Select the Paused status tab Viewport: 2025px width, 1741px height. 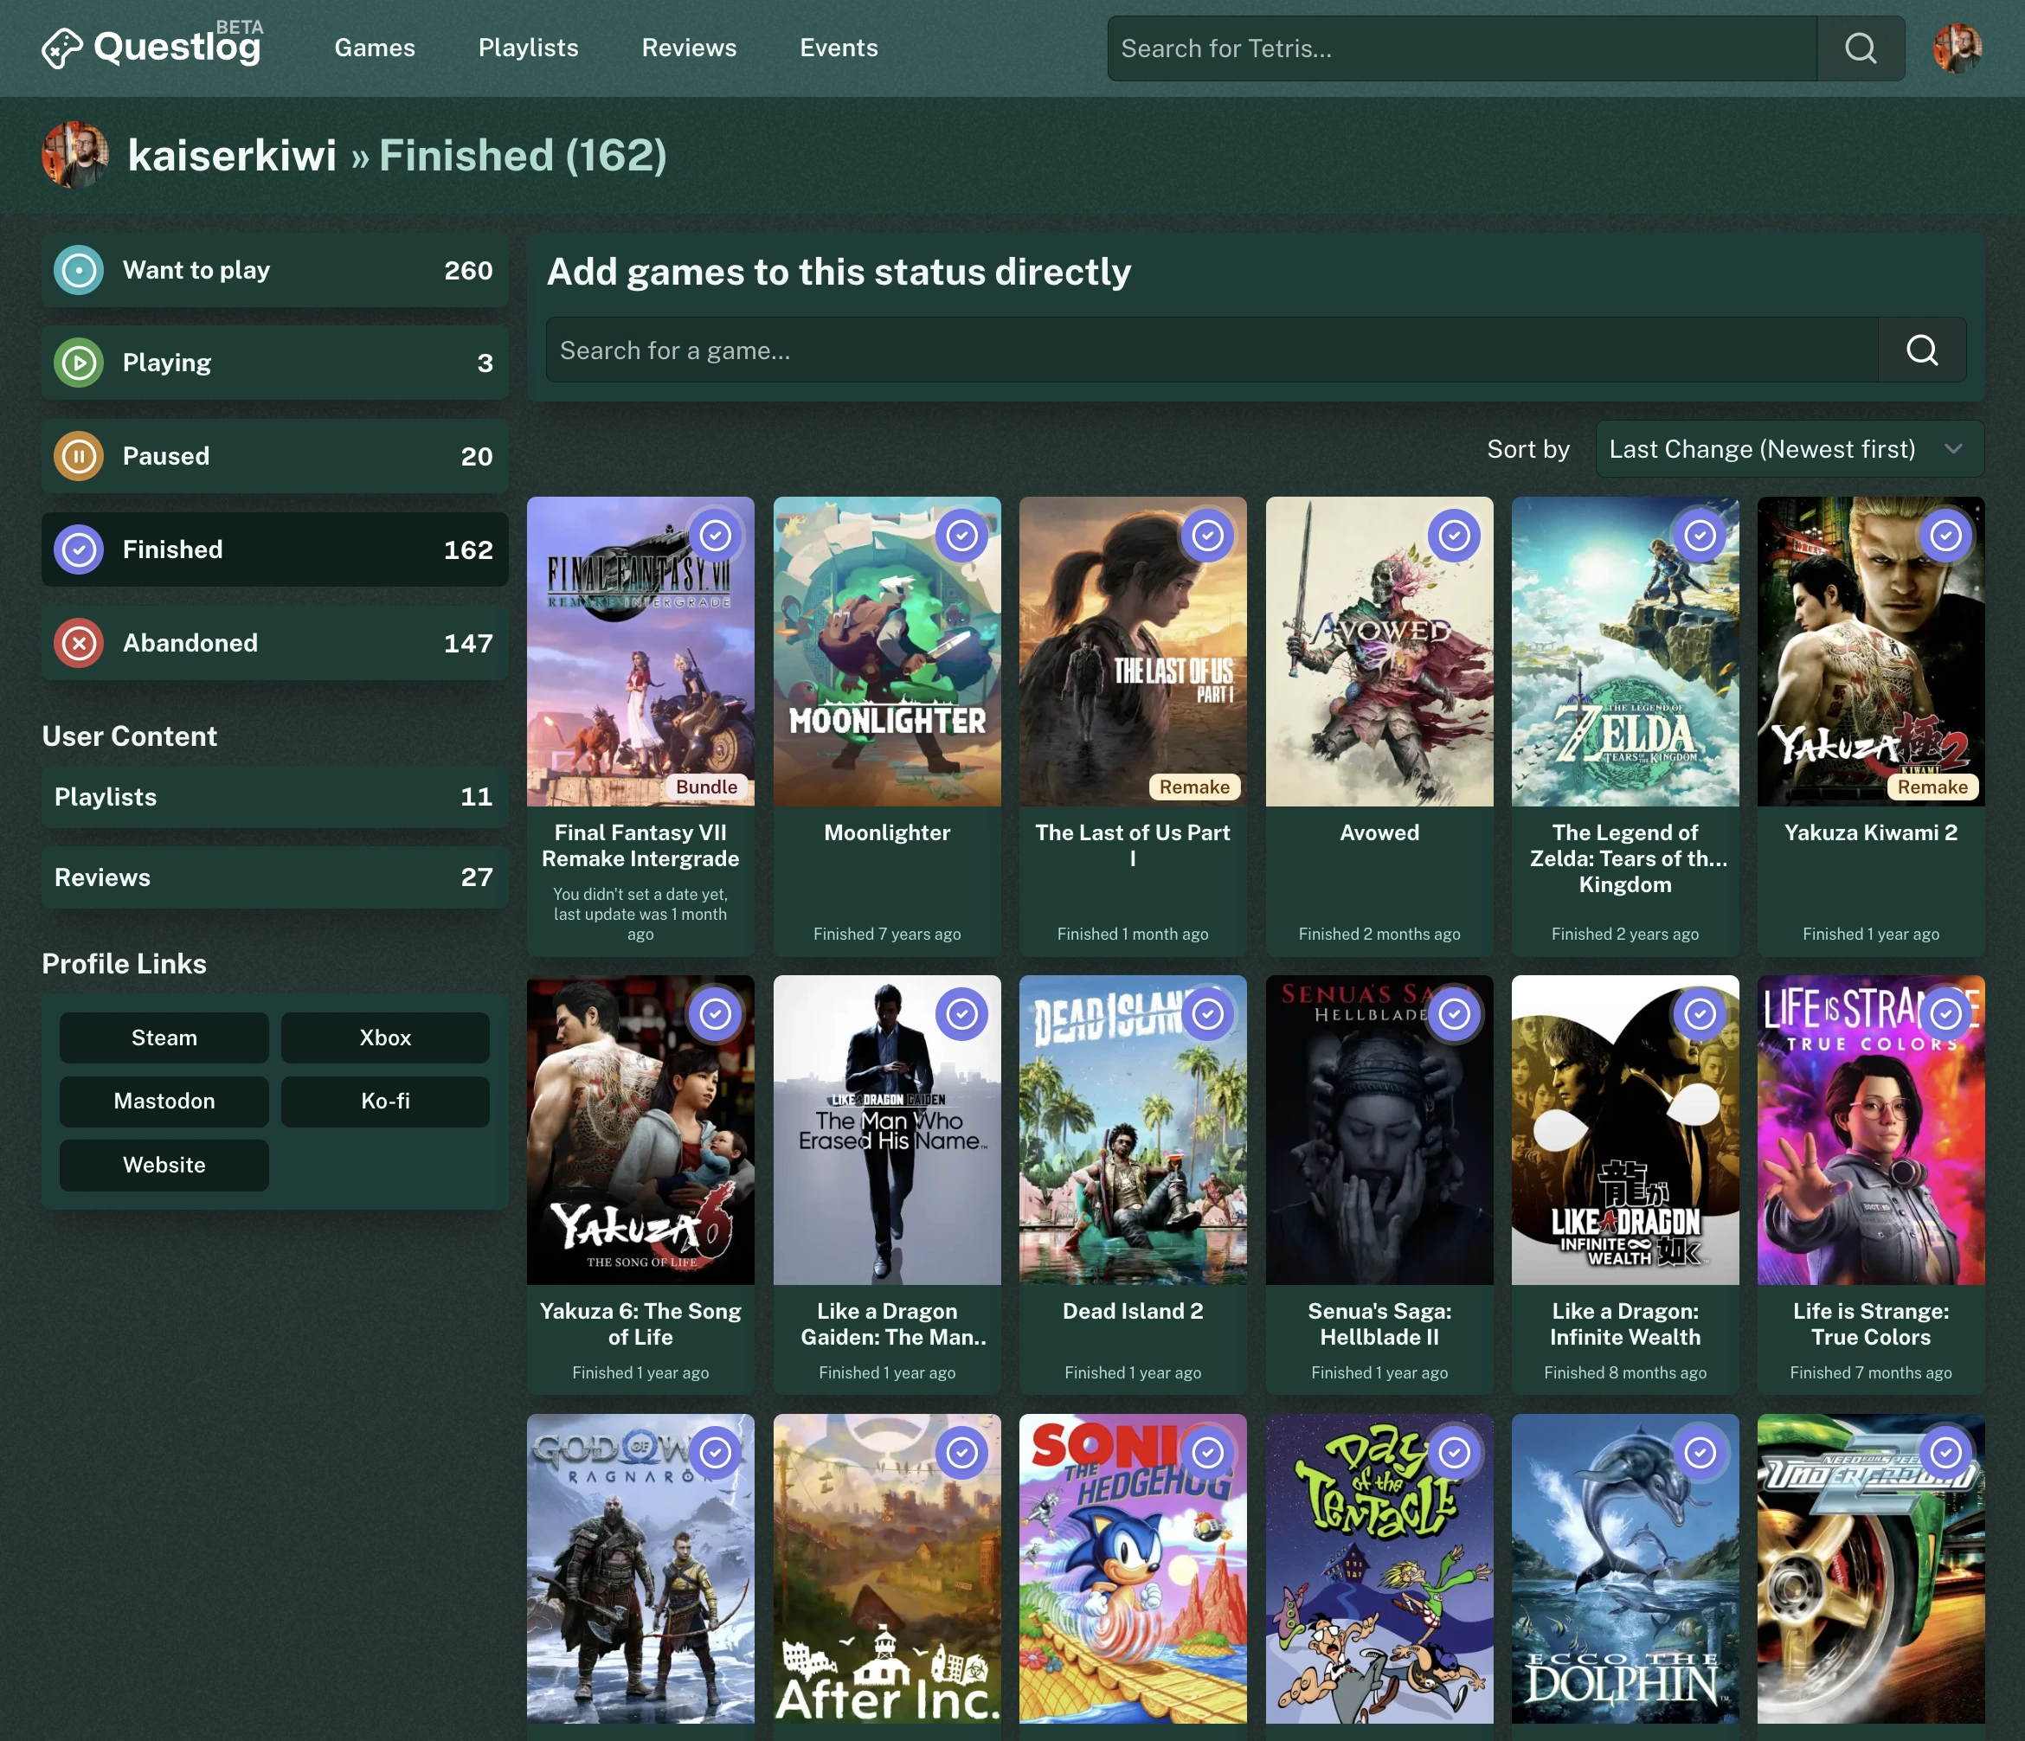[274, 456]
